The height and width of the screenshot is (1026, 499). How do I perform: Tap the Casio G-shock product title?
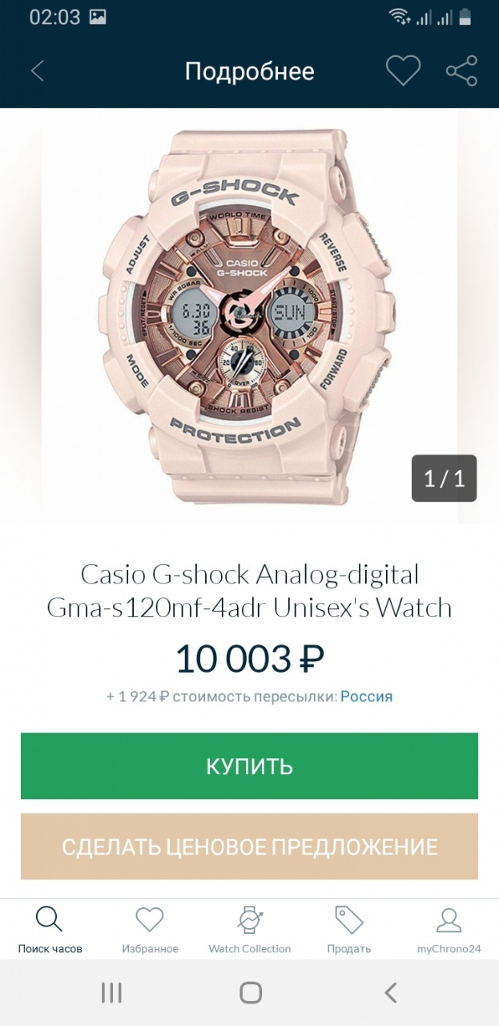[249, 591]
